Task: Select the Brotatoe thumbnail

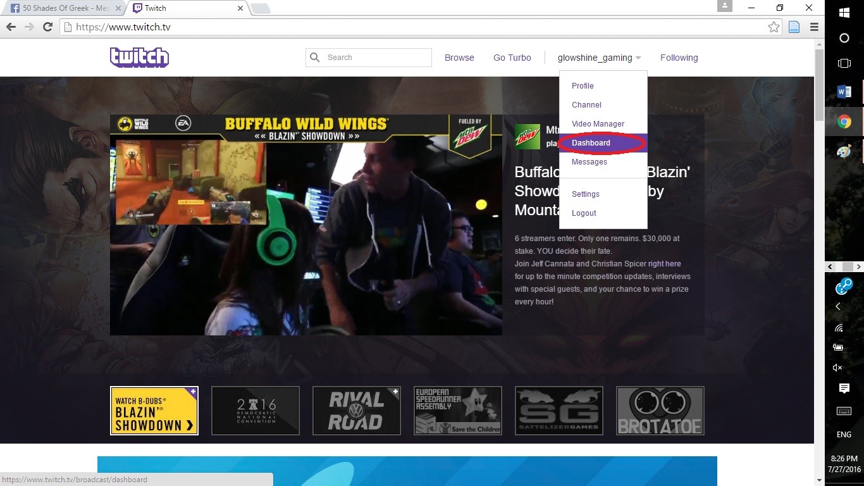Action: (660, 411)
